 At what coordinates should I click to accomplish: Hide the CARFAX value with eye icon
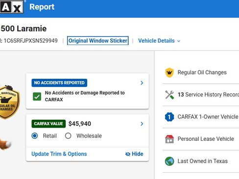(134, 154)
